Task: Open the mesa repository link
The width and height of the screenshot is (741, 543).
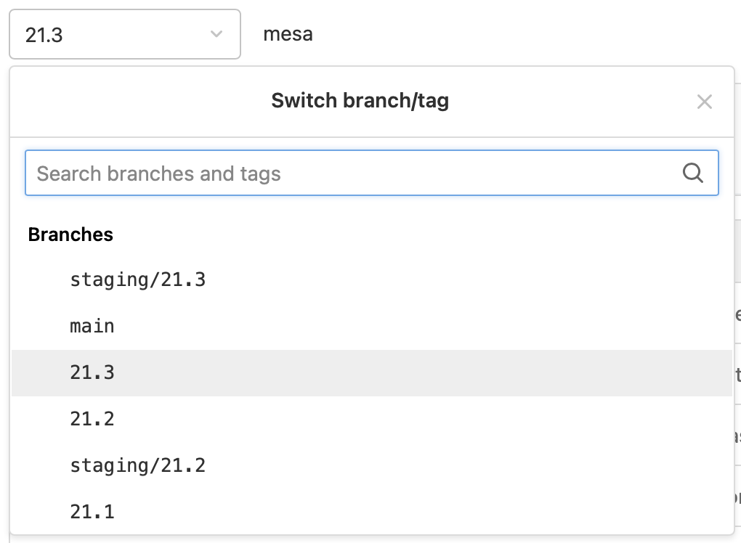Action: click(288, 34)
